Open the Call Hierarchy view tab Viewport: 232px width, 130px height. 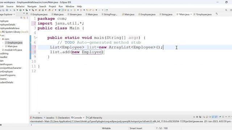tap(94, 118)
